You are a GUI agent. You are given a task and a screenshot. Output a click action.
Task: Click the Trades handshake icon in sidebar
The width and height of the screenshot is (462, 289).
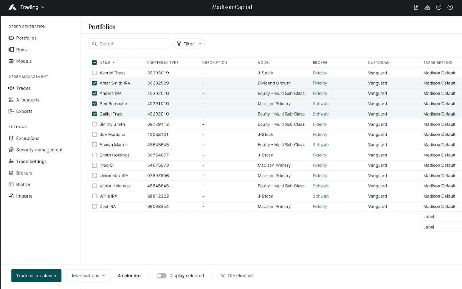(x=11, y=88)
